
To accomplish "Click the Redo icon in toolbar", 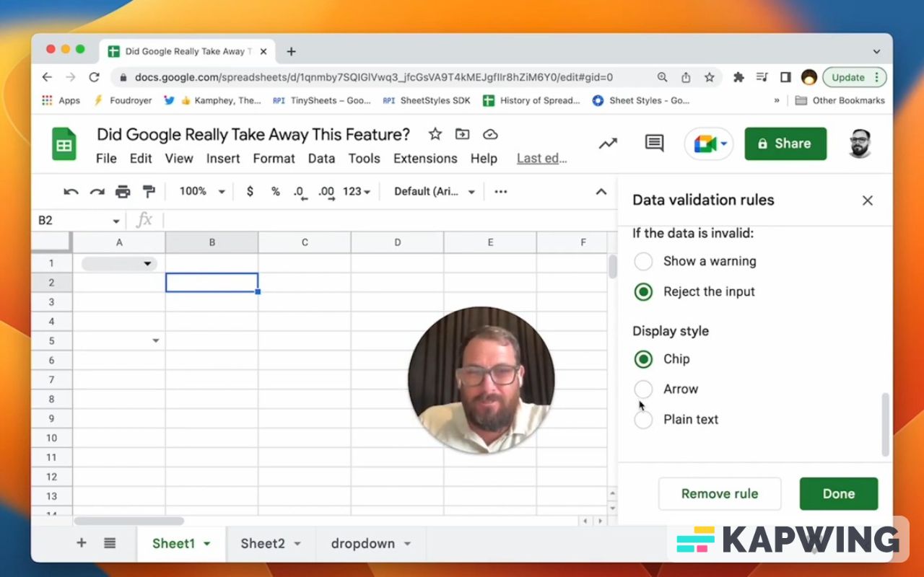I will 97,192.
